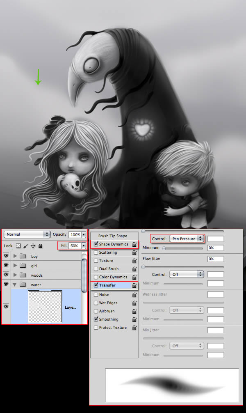Hide the layer inside water group
Image resolution: width=246 pixels, height=413 pixels.
click(6, 307)
